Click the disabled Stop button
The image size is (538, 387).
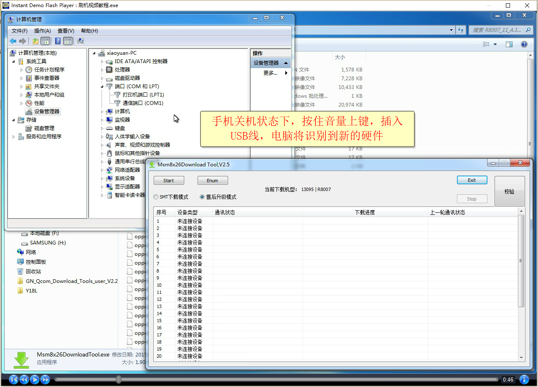pos(472,199)
